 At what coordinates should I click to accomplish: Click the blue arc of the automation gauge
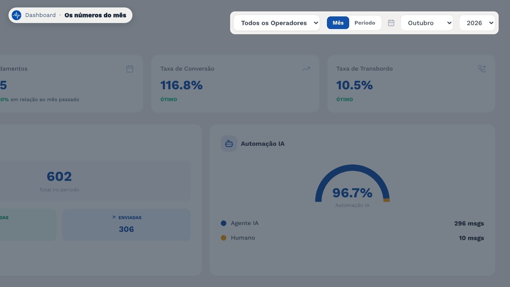click(352, 168)
